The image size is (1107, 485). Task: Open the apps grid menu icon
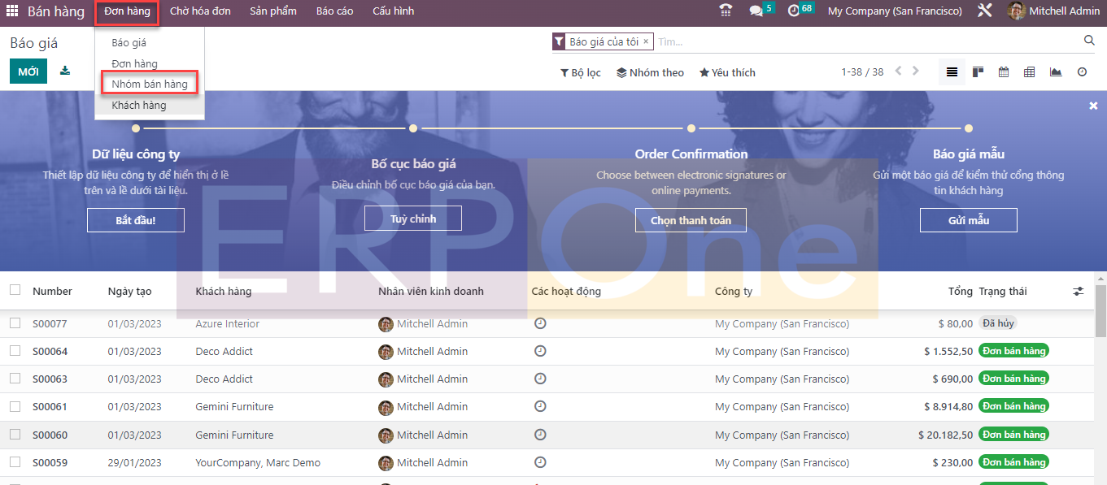[x=12, y=11]
